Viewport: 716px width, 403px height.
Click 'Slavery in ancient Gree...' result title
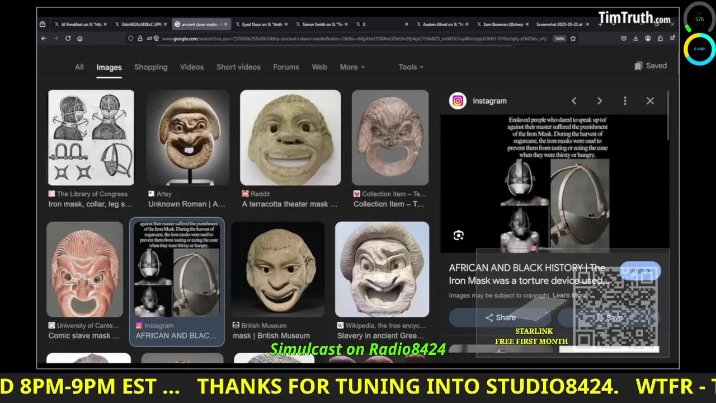[380, 336]
